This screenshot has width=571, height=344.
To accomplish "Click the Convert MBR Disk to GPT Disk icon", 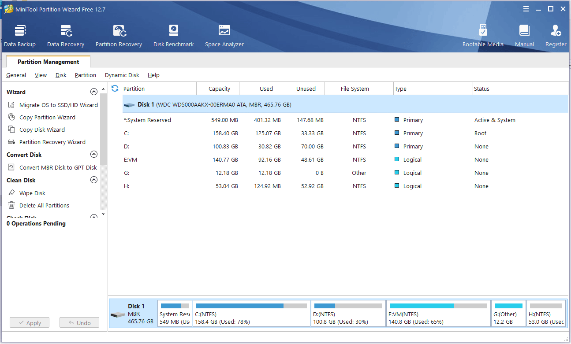I will point(11,167).
